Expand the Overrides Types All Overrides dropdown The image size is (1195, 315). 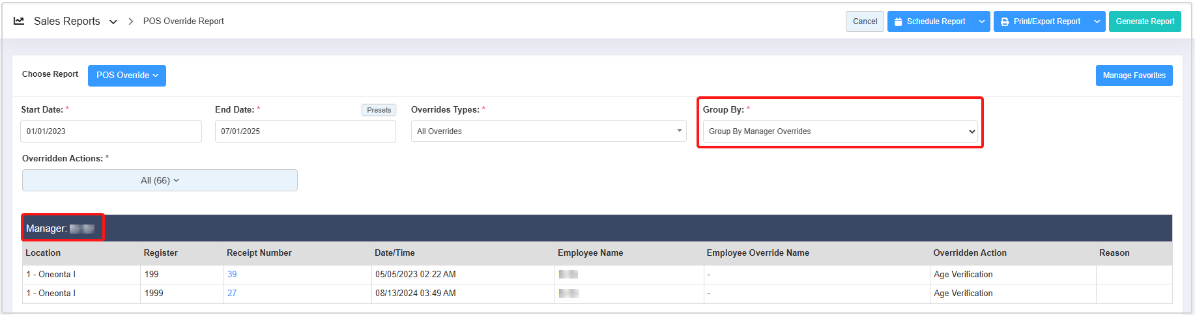[548, 131]
